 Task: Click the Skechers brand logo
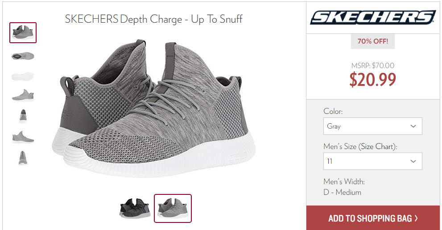click(373, 17)
